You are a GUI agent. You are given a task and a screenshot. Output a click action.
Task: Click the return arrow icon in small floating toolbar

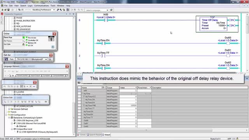pos(34,86)
